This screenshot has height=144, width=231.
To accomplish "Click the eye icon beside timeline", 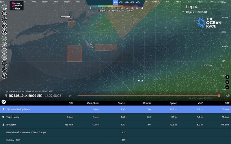I will pyautogui.click(x=228, y=96).
